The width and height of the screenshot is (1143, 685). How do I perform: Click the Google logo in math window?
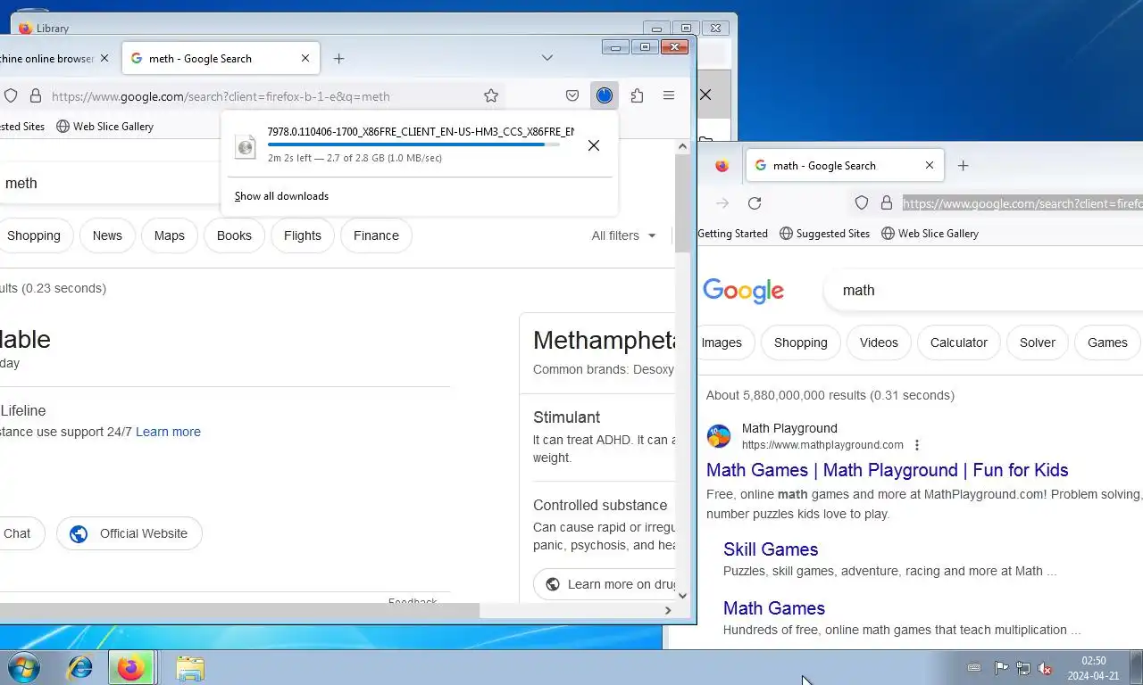tap(743, 291)
